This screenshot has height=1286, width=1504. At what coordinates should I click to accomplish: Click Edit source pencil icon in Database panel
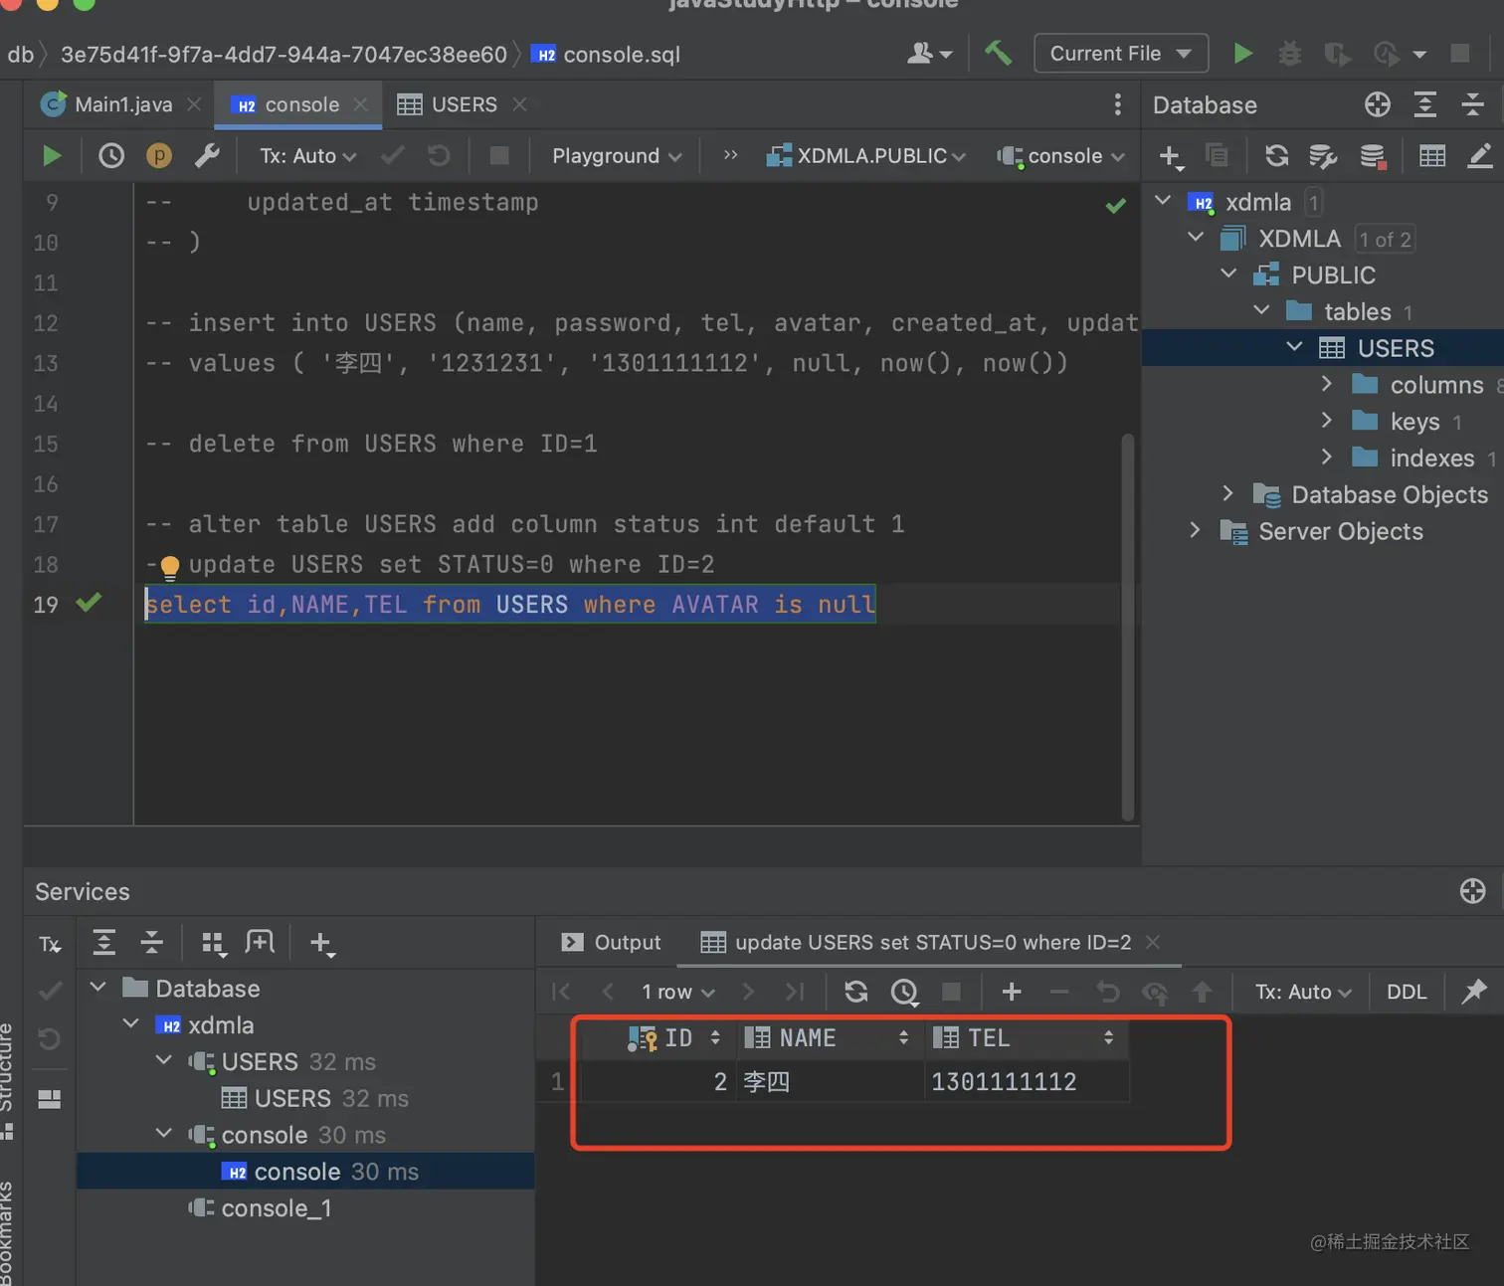[x=1480, y=156]
